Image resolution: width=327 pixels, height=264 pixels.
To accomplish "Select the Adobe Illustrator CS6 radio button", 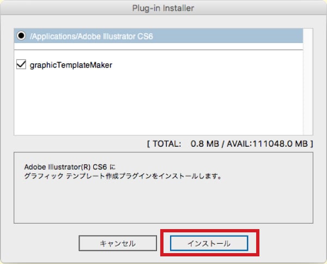I will tap(21, 35).
